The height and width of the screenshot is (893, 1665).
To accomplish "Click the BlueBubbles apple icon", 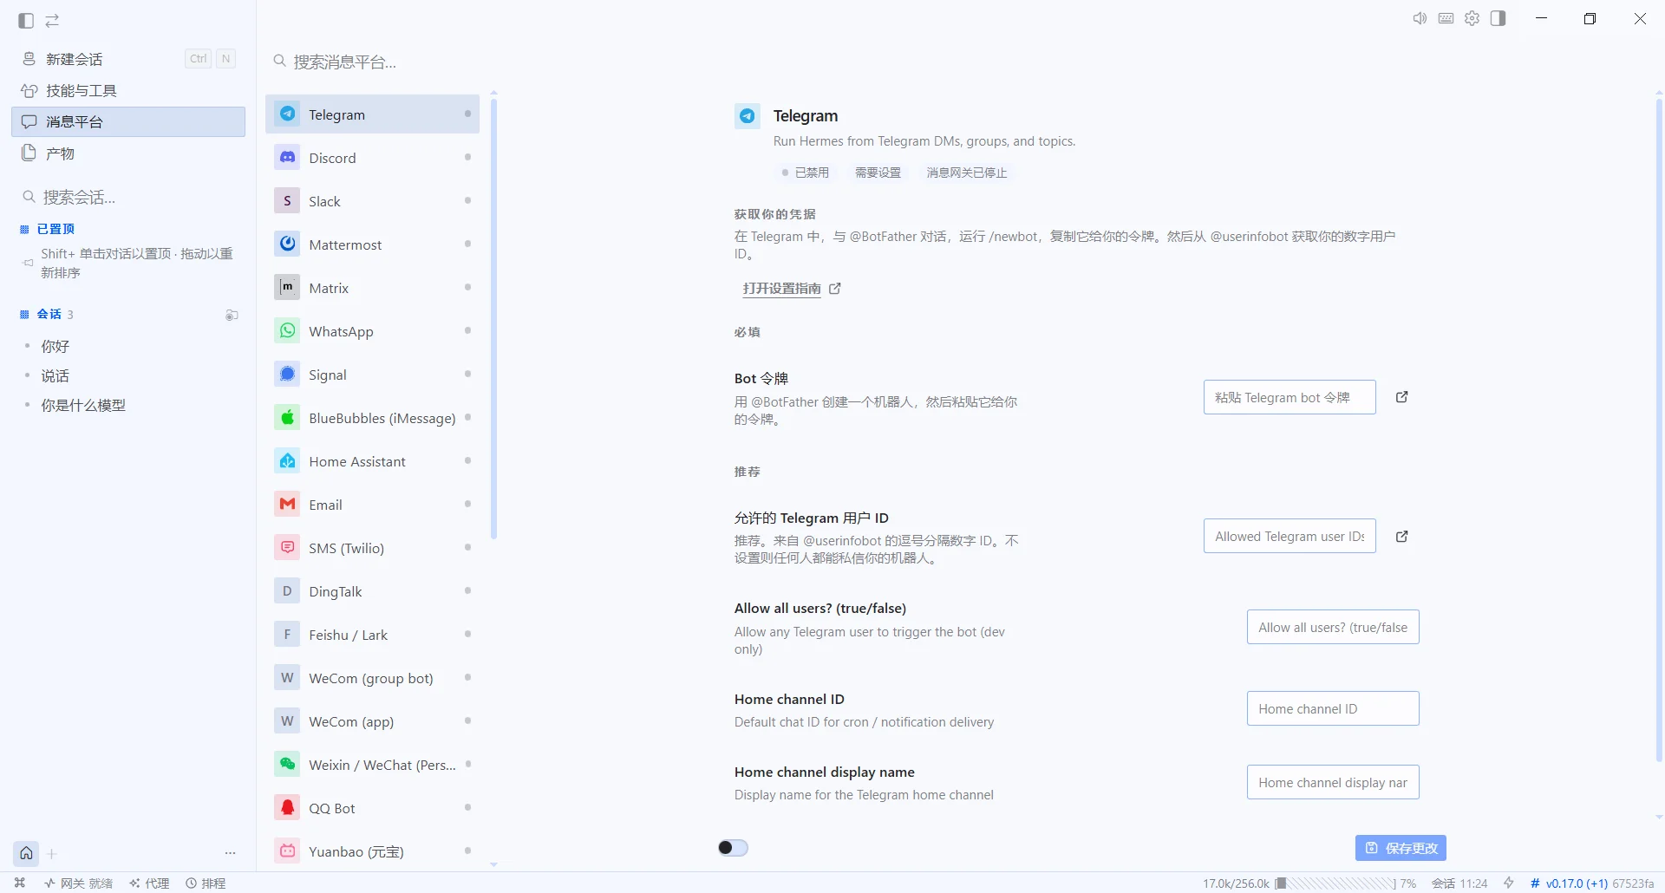I will pyautogui.click(x=287, y=418).
